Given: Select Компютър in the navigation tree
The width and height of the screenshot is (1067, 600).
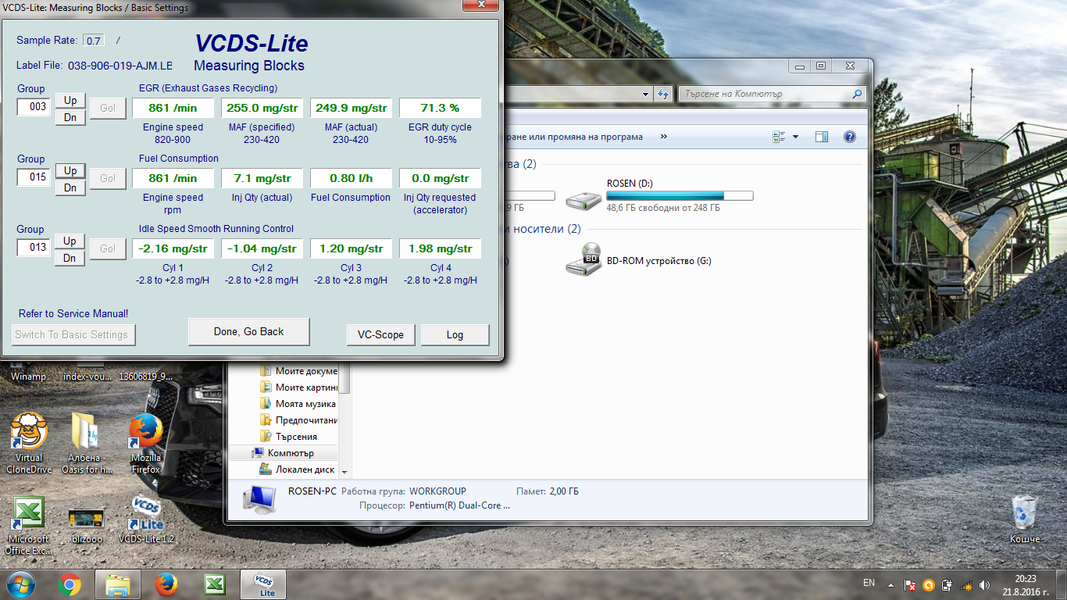Looking at the screenshot, I should point(290,453).
